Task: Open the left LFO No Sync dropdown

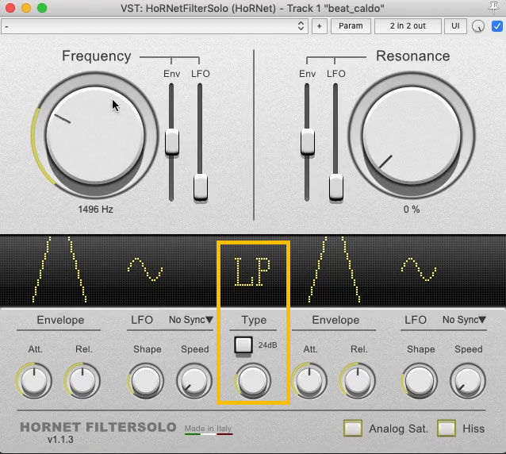Action: coord(191,320)
